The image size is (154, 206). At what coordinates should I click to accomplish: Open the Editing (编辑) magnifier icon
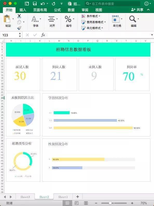132,19
